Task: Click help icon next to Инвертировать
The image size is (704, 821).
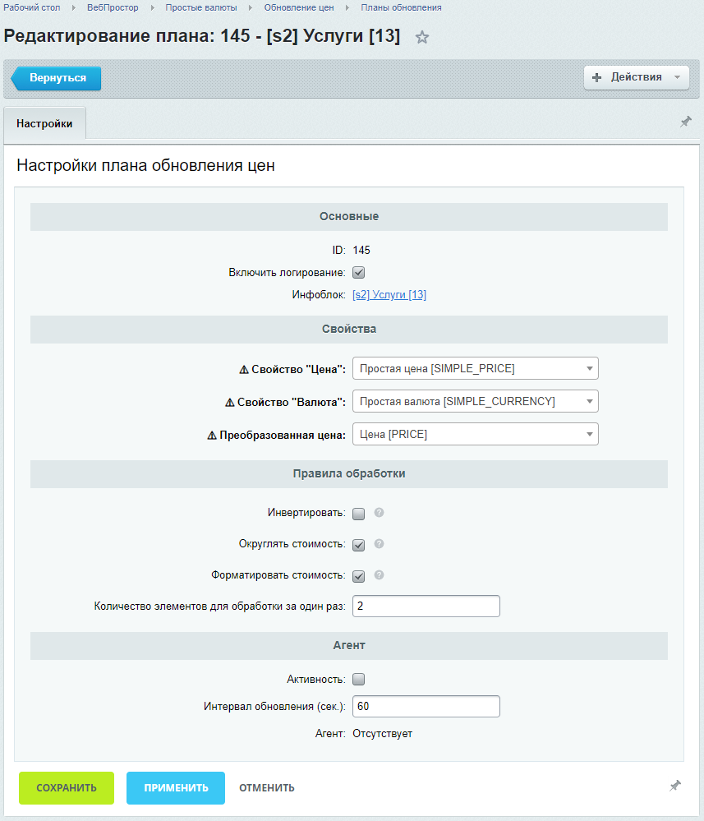Action: tap(379, 513)
